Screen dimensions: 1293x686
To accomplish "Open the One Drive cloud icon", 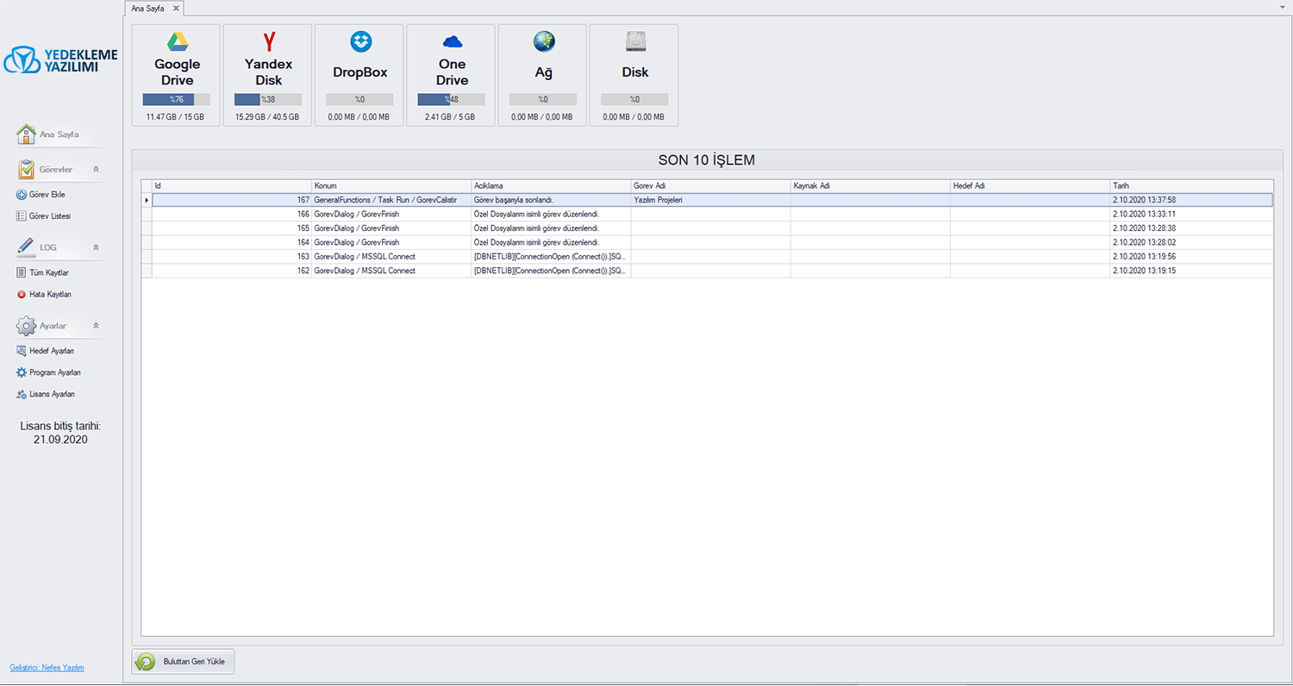I will [451, 40].
